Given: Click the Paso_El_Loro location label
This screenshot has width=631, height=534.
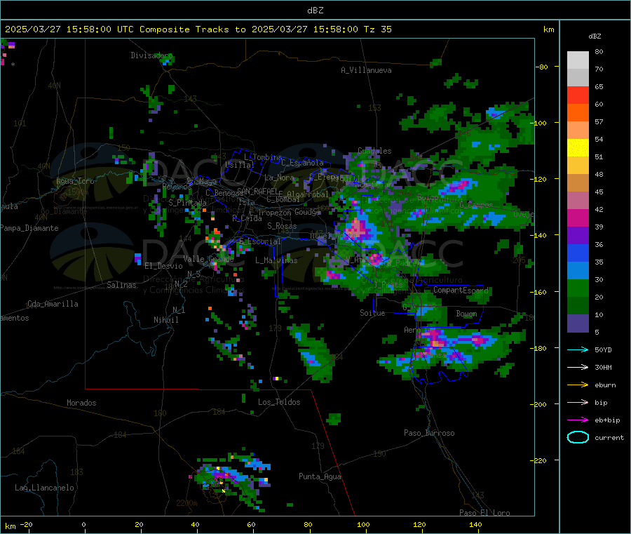Looking at the screenshot, I should pyautogui.click(x=484, y=513).
